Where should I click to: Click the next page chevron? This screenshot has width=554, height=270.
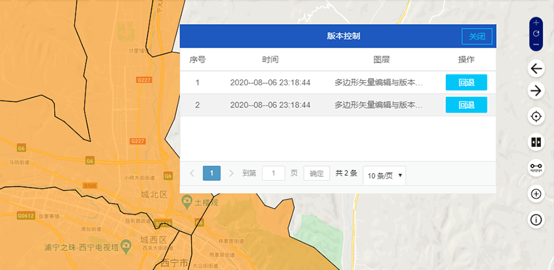[231, 174]
